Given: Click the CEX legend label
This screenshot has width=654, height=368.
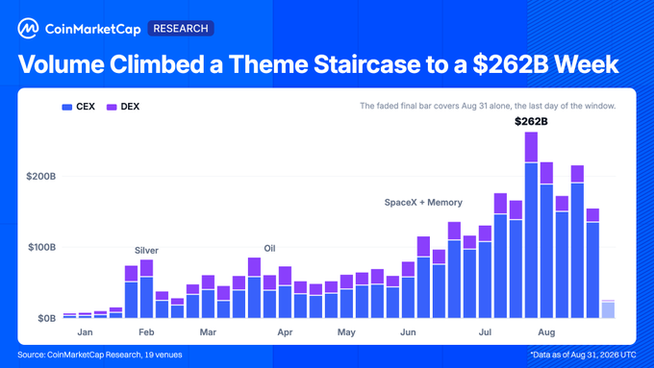Looking at the screenshot, I should [86, 107].
